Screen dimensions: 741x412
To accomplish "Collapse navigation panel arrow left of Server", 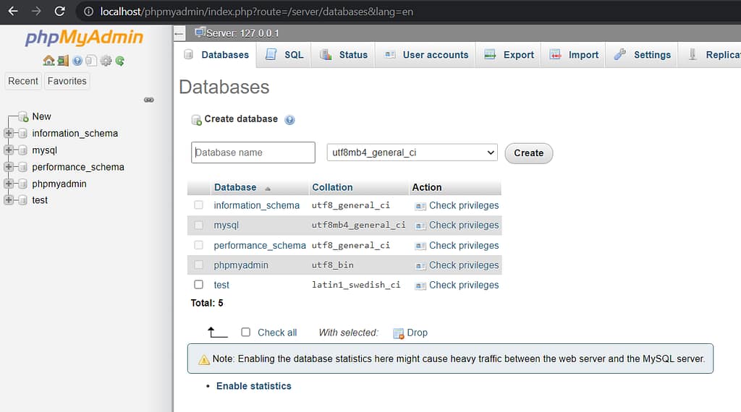I will pos(179,34).
